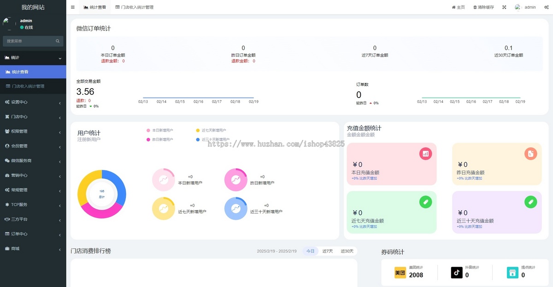Click the users icon beside 权限管理

tap(7, 132)
